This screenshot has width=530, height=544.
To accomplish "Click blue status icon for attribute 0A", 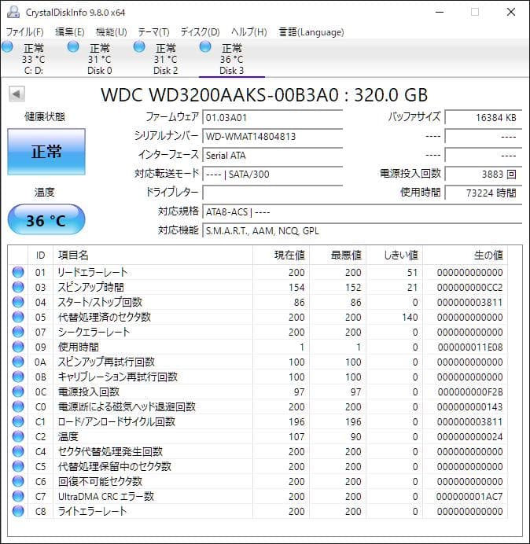I will tap(18, 362).
